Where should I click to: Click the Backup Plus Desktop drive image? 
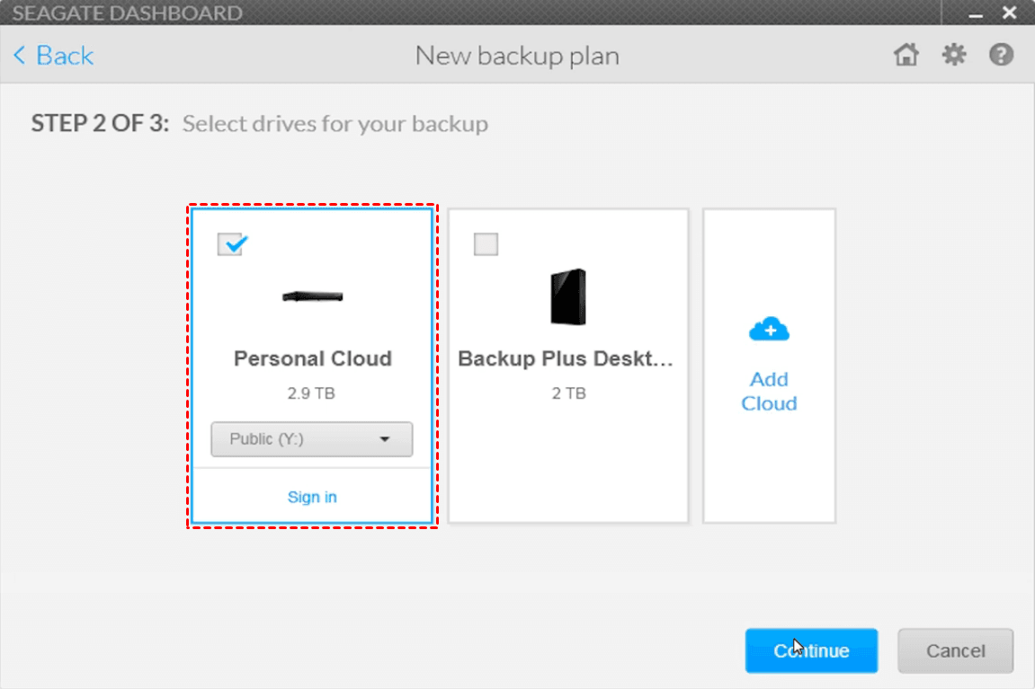(x=568, y=296)
